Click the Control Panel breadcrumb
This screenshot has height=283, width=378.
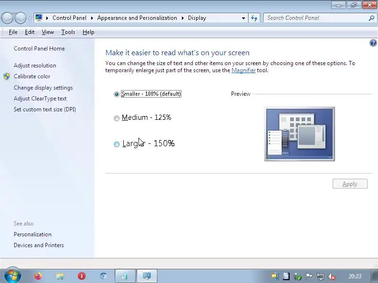[x=69, y=18]
